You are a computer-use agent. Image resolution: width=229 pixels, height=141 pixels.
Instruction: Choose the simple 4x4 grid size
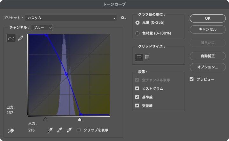pos(139,57)
